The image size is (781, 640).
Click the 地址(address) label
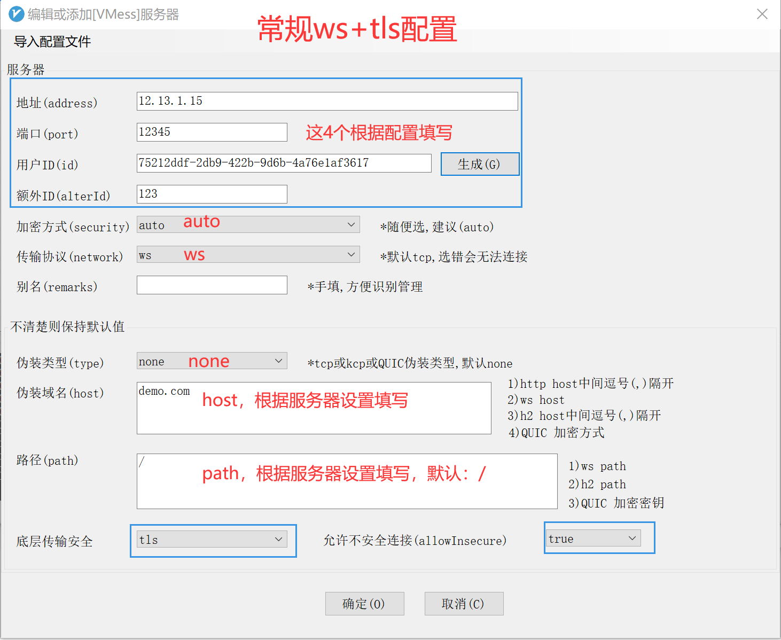(x=57, y=103)
